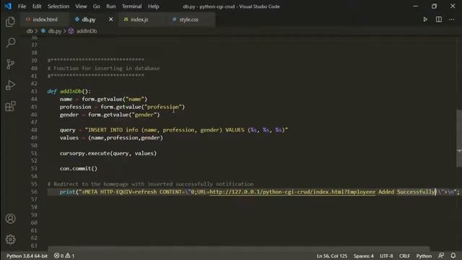
Task: Select the db.py tab
Action: [88, 19]
